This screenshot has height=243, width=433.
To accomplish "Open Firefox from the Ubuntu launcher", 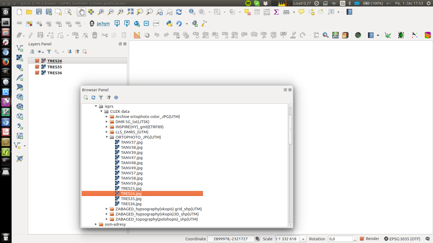I will pyautogui.click(x=6, y=62).
